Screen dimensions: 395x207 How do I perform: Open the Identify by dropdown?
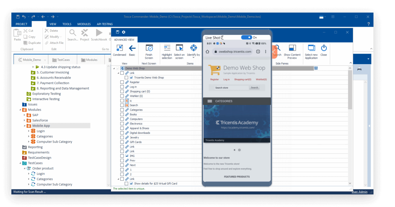193,51
